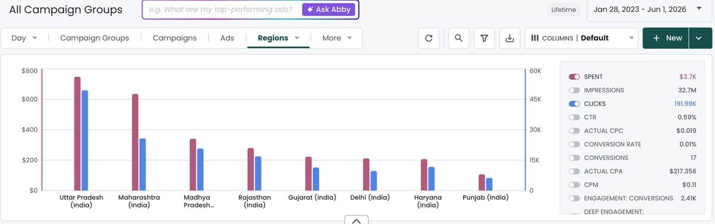The height and width of the screenshot is (224, 715).
Task: Click the $3.7K spent value
Action: click(688, 77)
